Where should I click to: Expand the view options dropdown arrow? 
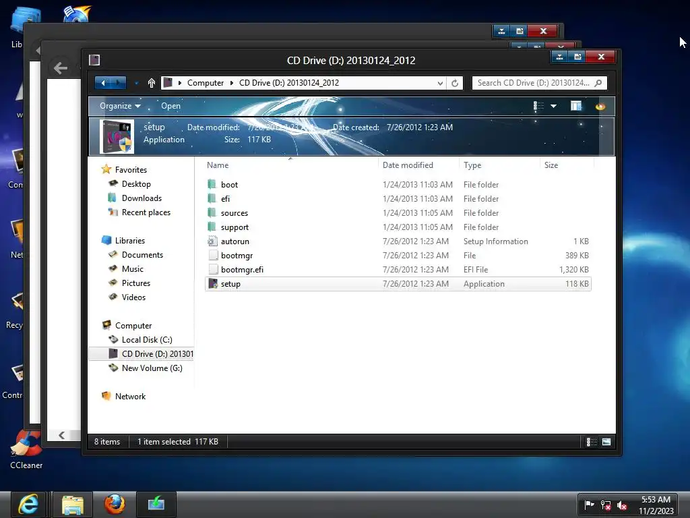(x=554, y=106)
